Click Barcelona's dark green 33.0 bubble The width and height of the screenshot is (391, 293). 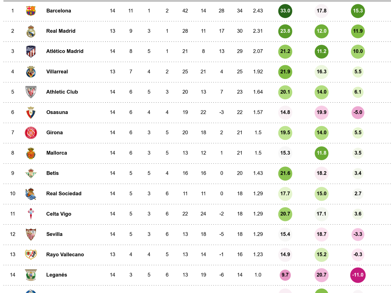coord(285,11)
